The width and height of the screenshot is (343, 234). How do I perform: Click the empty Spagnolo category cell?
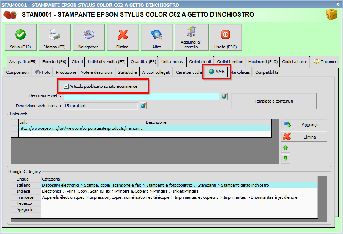point(179,209)
